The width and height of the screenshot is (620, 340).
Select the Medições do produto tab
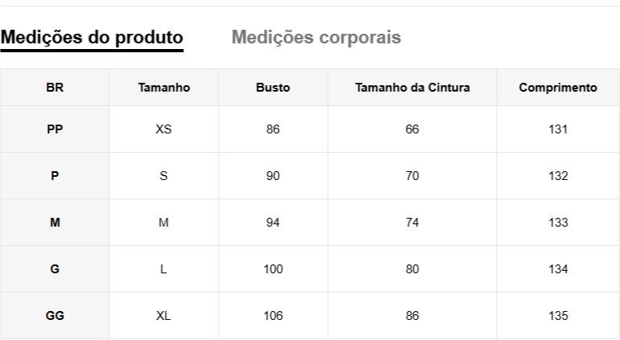92,37
